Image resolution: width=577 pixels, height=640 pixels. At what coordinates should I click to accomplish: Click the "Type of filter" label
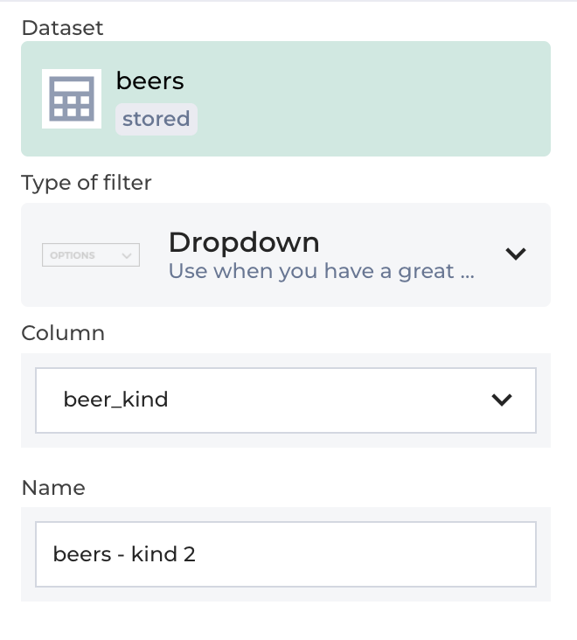click(x=87, y=183)
